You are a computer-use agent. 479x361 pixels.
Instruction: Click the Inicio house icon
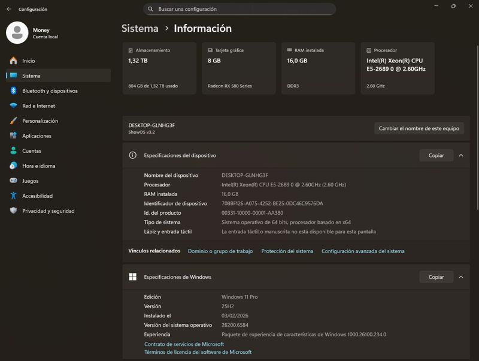click(13, 61)
